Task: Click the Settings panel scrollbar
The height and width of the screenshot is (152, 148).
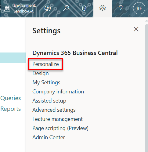Action: [146, 88]
